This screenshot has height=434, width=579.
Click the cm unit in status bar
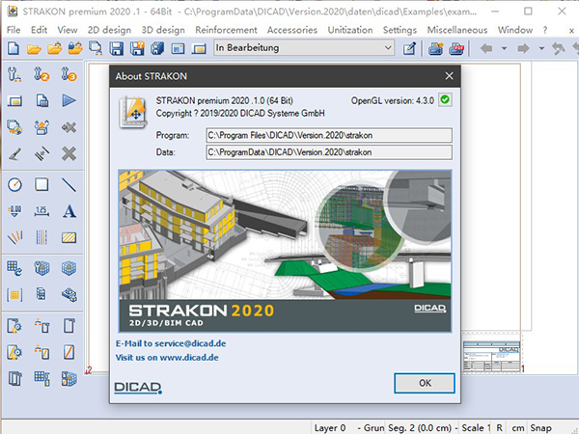click(x=517, y=428)
